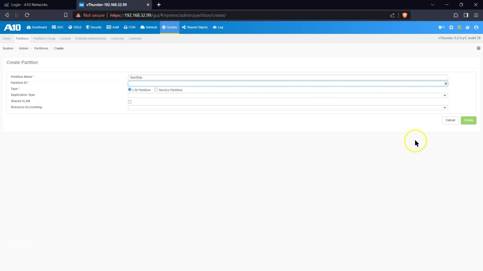Screen dimensions: 483x271
Task: Click the Partition ID stepper arrows
Action: [x=446, y=84]
